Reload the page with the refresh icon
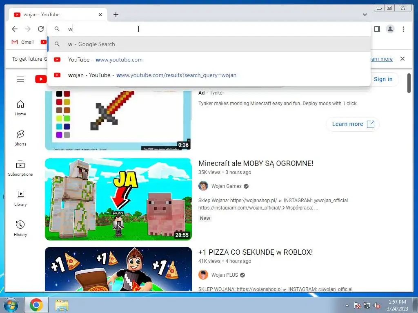 41,29
